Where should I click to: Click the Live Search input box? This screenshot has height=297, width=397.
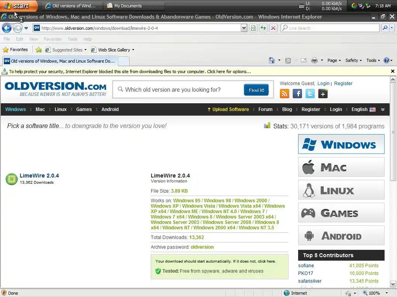click(x=330, y=28)
